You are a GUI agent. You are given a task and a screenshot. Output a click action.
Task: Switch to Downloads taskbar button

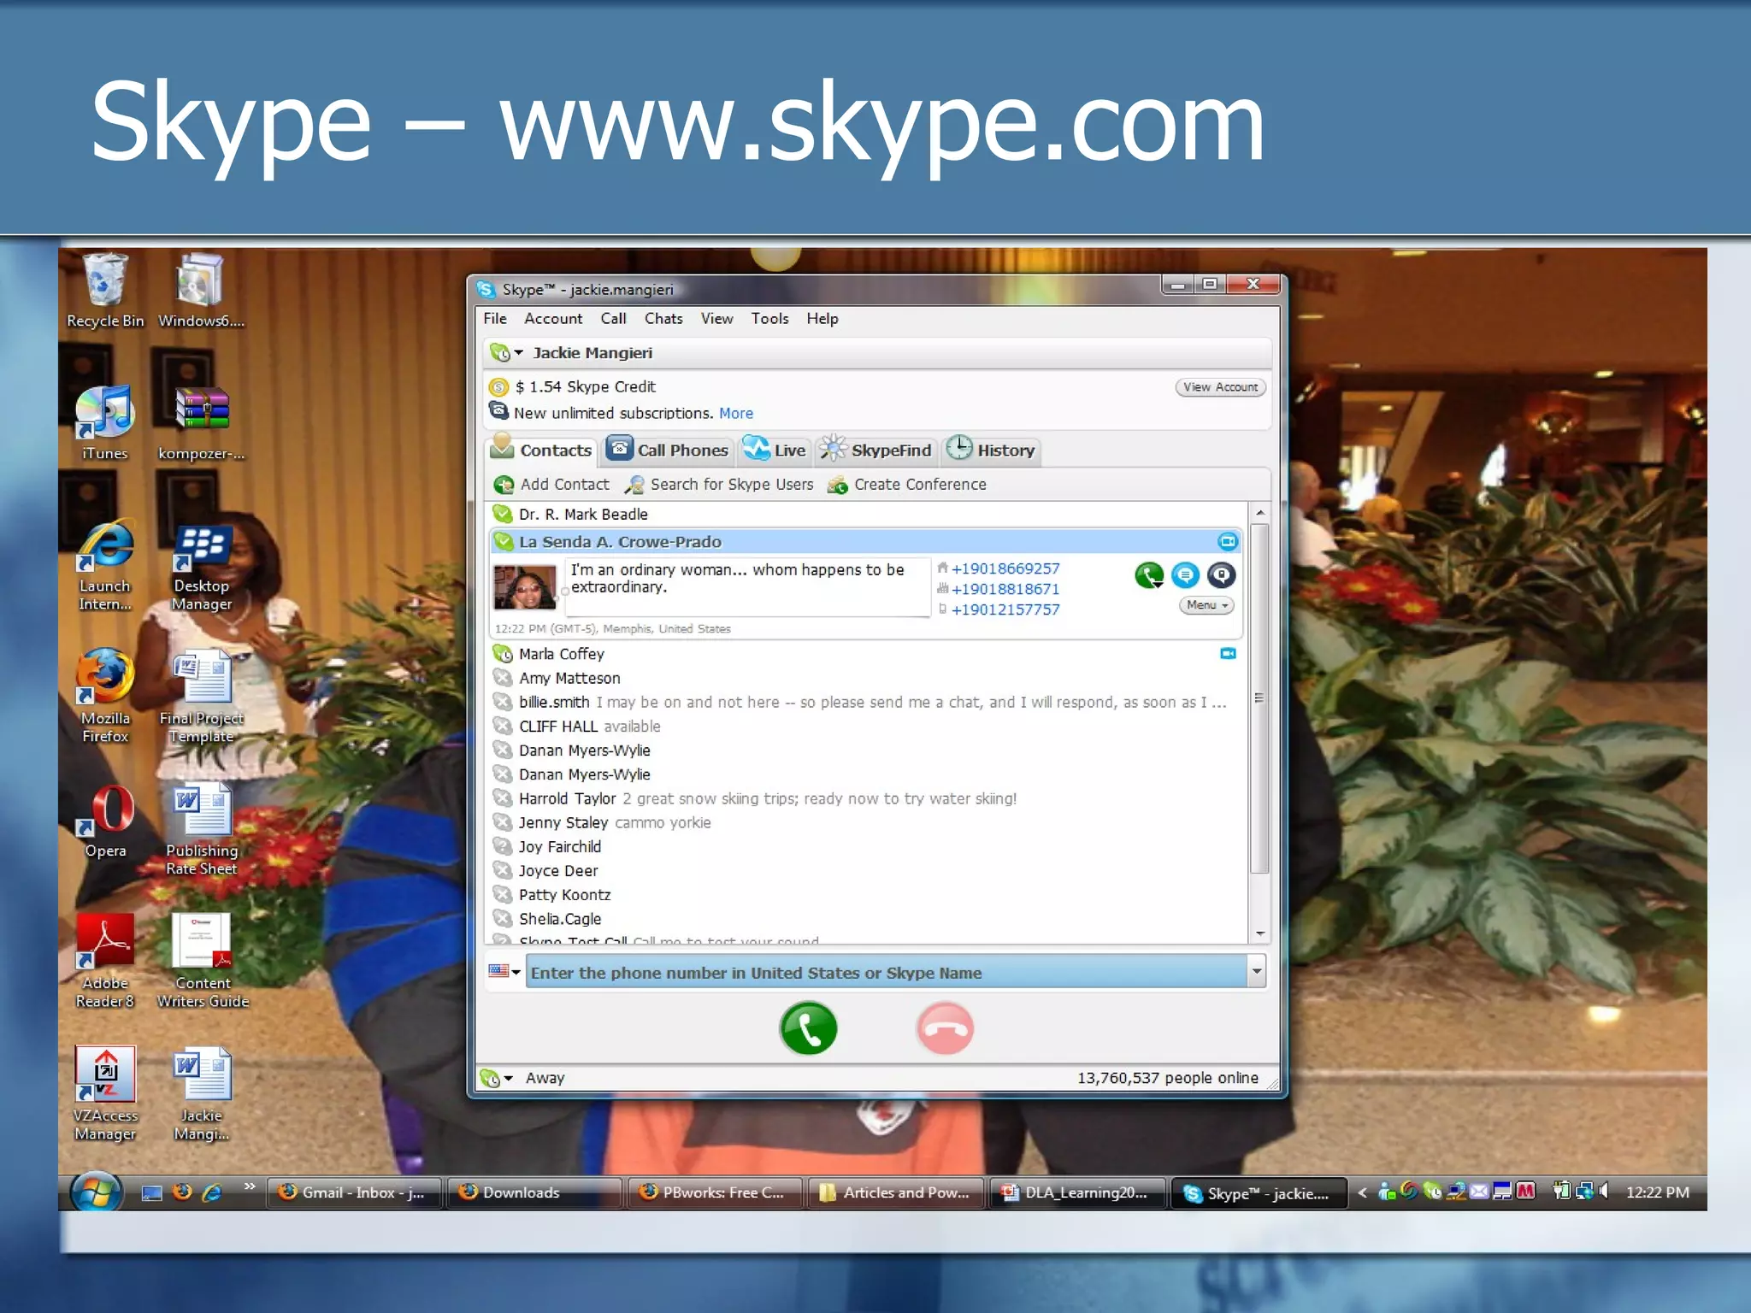(x=534, y=1192)
